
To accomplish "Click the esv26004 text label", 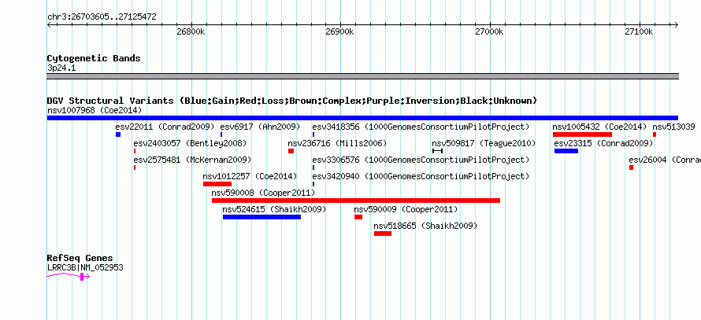I will (664, 160).
